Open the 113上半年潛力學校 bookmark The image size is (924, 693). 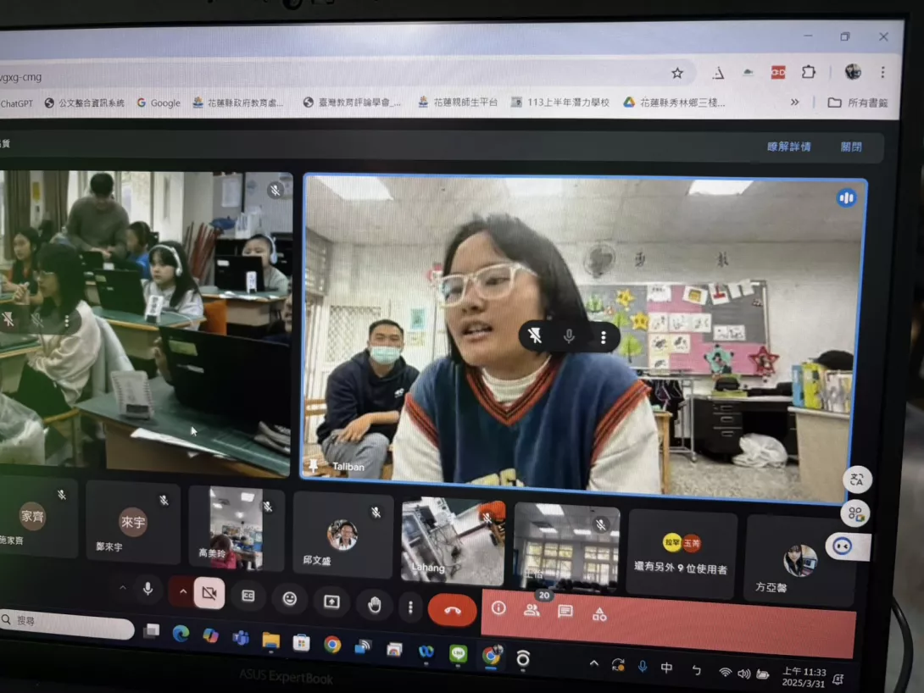pos(559,102)
